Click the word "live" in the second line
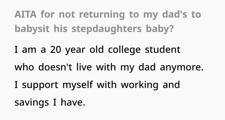225x120 pixels. (84, 67)
